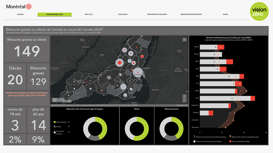The height and width of the screenshot is (153, 273).
Task: Click the Janvier red deaths bar segment
Action: [221, 47]
